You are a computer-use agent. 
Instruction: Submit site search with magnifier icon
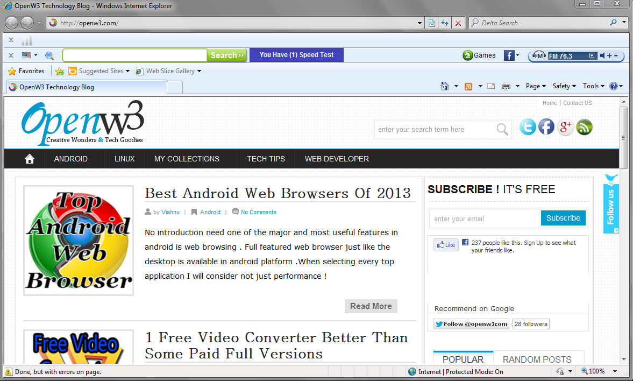click(x=502, y=129)
